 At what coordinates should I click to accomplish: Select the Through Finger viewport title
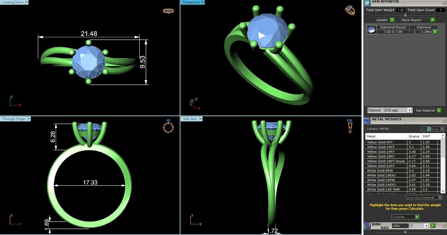pyautogui.click(x=14, y=119)
